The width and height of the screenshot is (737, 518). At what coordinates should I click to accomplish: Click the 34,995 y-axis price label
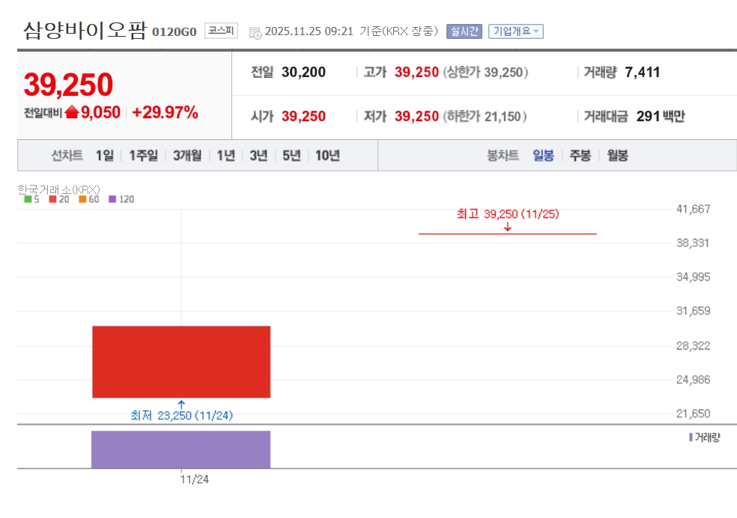693,277
